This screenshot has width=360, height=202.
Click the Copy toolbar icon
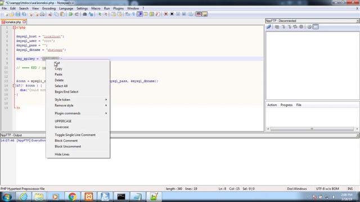56,14
